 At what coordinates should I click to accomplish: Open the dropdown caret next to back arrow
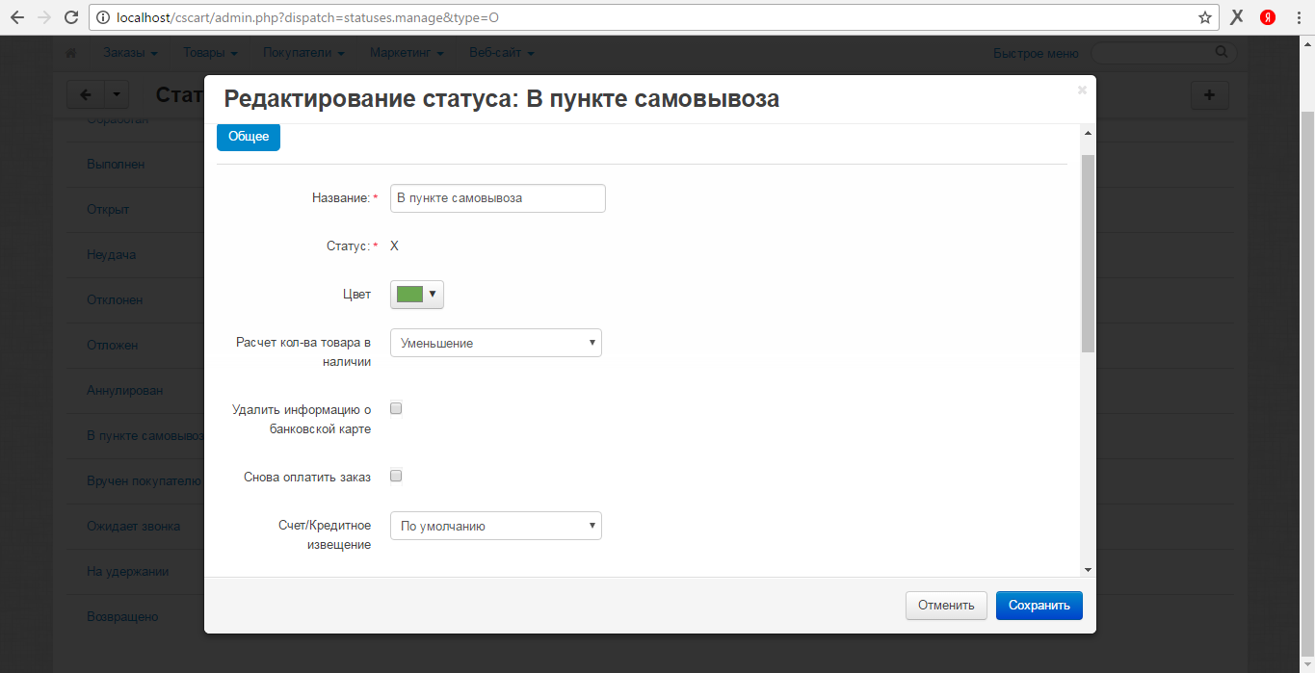pyautogui.click(x=116, y=94)
